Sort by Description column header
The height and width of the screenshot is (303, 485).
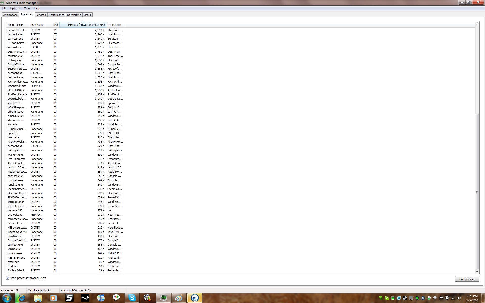(115, 25)
